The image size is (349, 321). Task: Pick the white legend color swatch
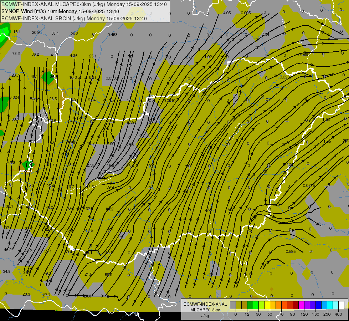(x=342, y=305)
